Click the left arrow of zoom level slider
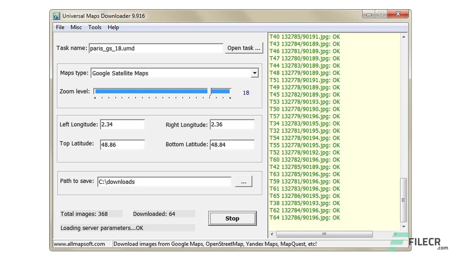 95,97
